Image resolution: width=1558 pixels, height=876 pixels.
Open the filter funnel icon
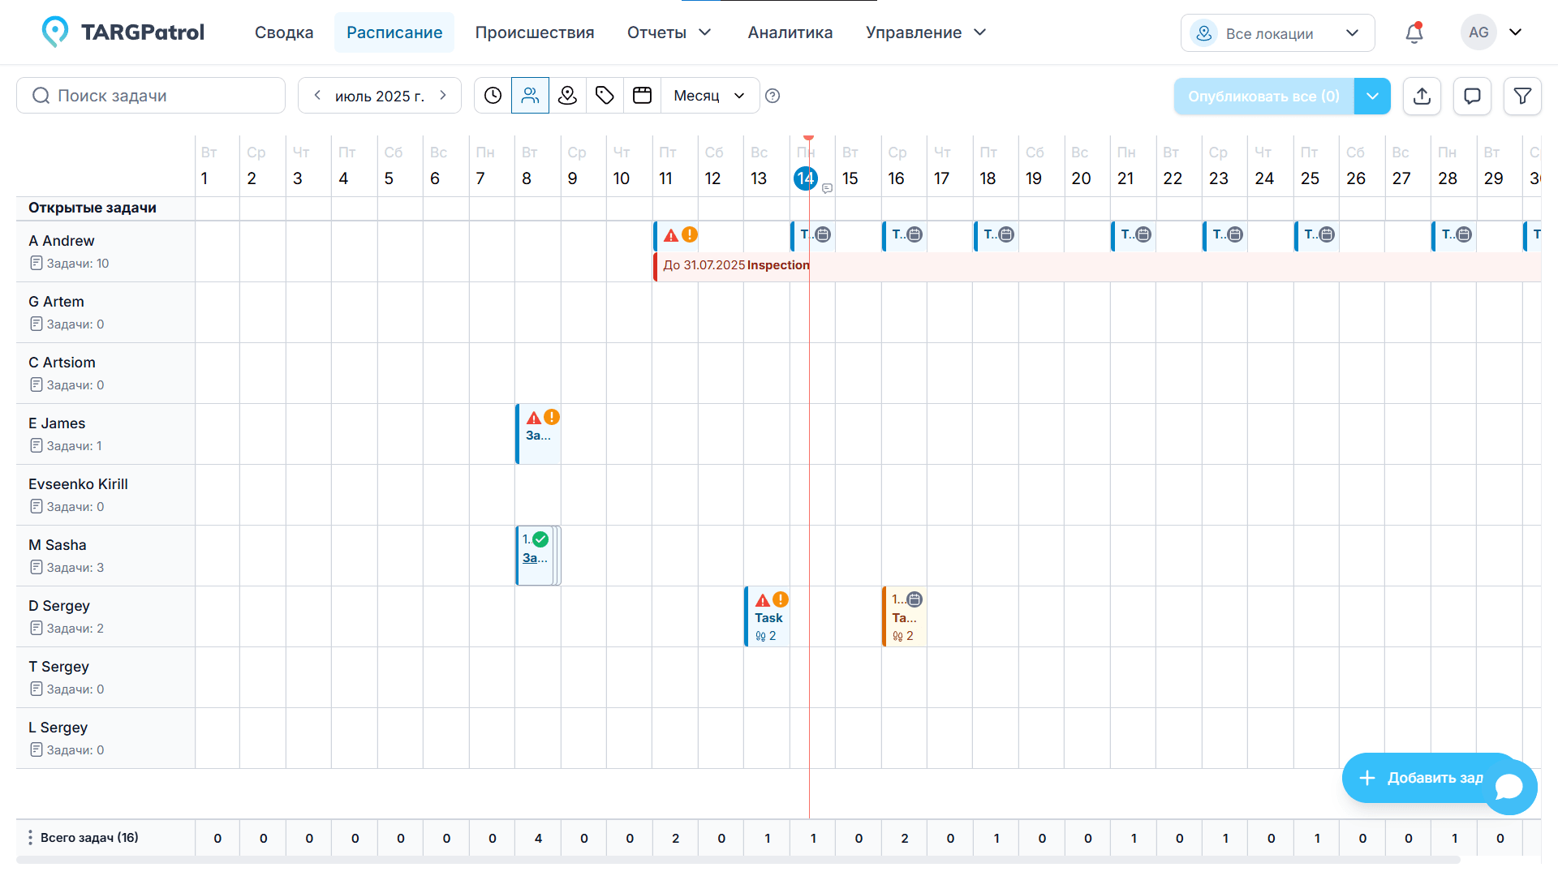tap(1522, 97)
